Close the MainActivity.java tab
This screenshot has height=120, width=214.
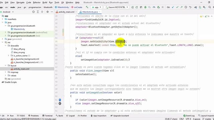100,12
